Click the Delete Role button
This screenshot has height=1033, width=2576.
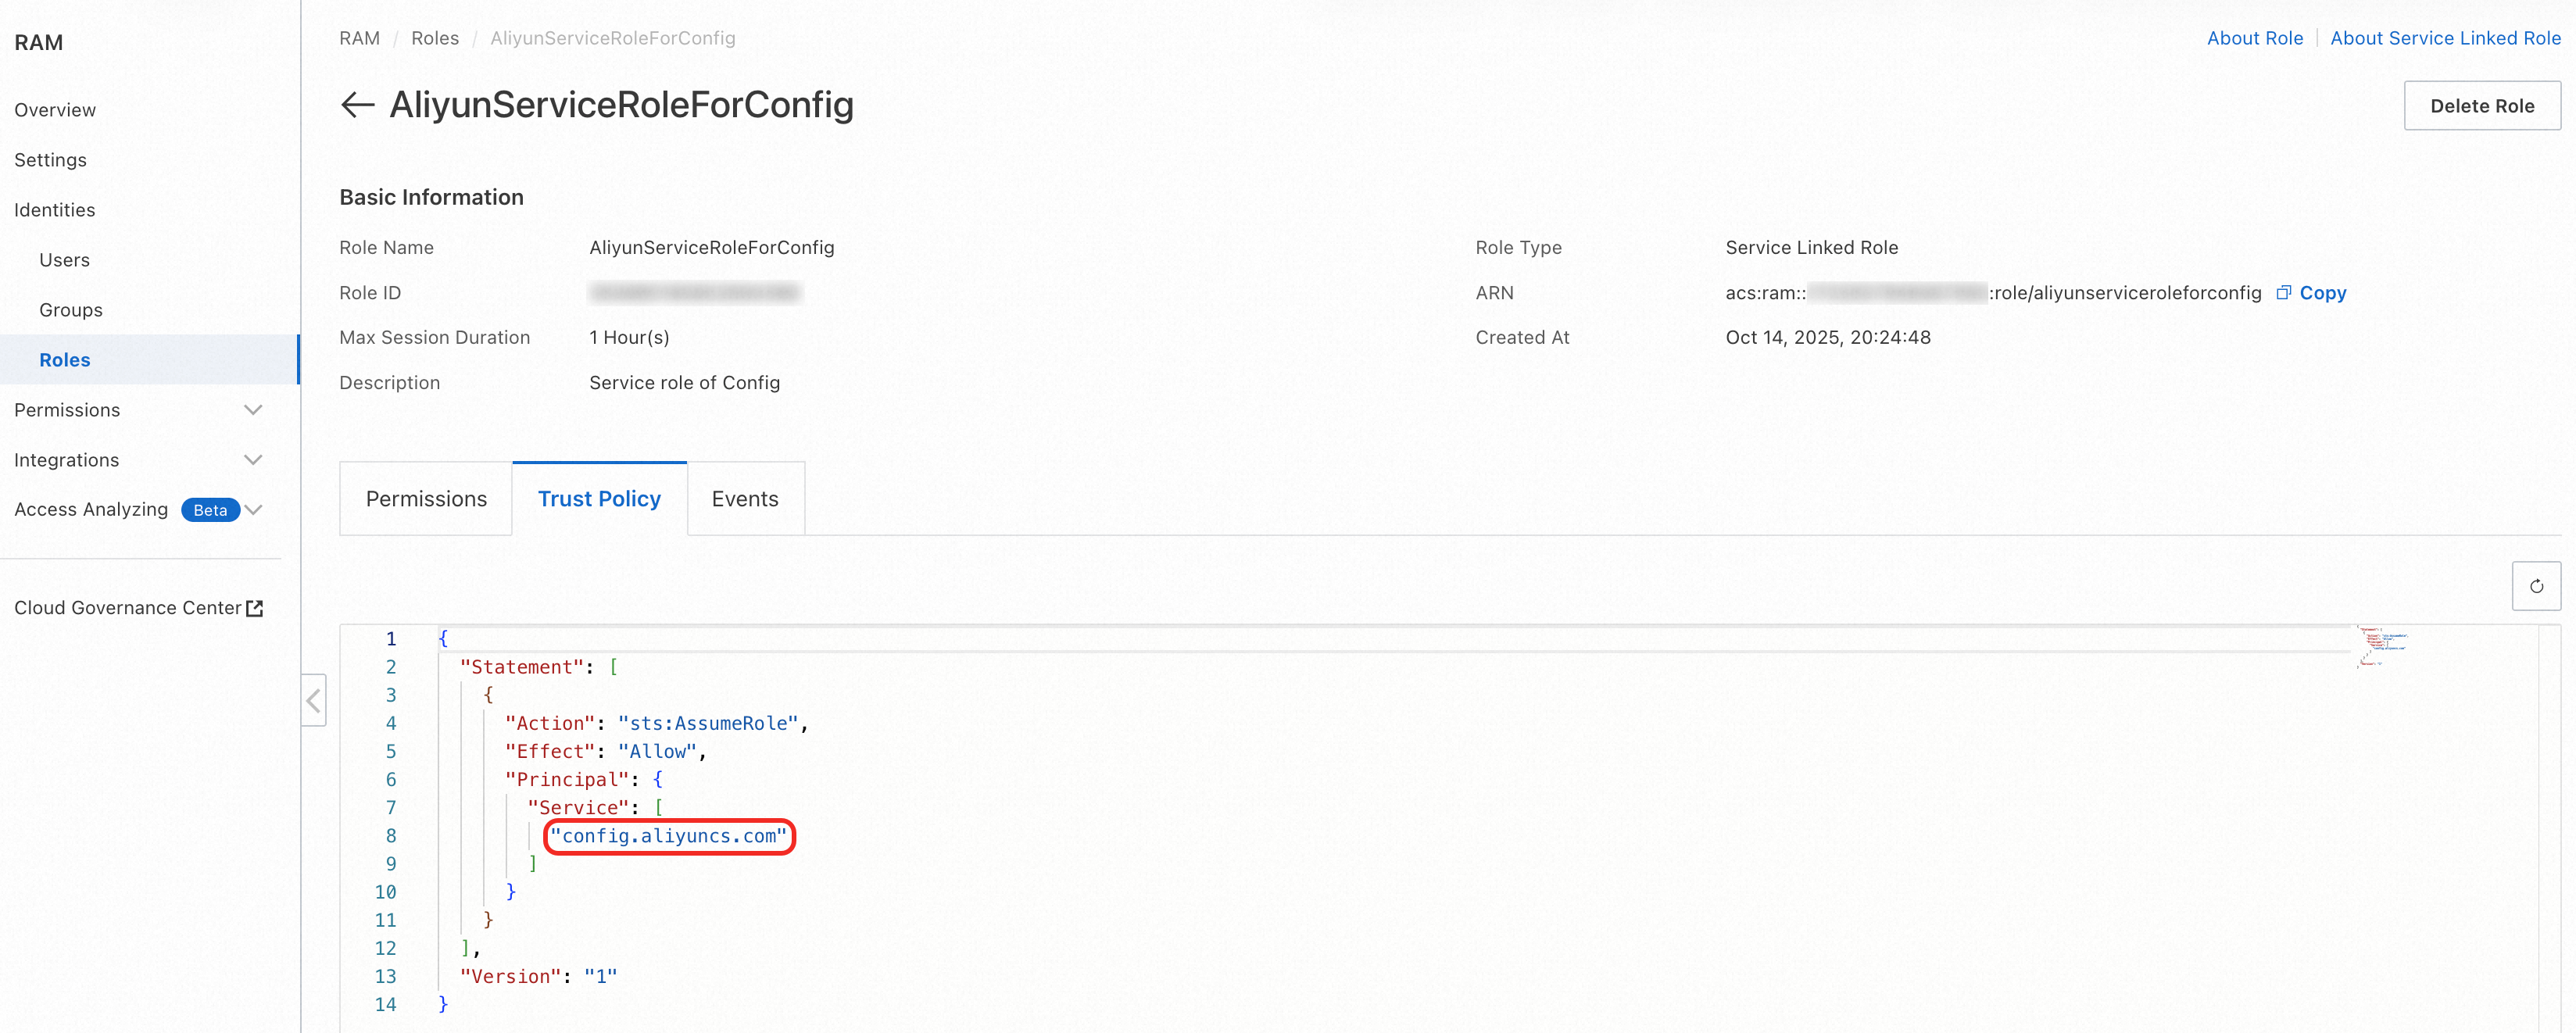2481,106
